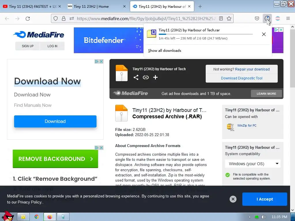This screenshot has width=295, height=221.
Task: Save page to Pocket icon
Action: click(257, 18)
